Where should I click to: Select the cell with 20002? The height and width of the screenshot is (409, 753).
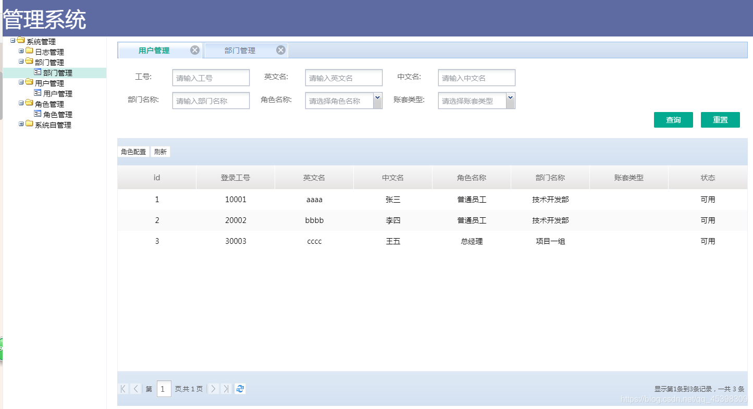pos(236,220)
